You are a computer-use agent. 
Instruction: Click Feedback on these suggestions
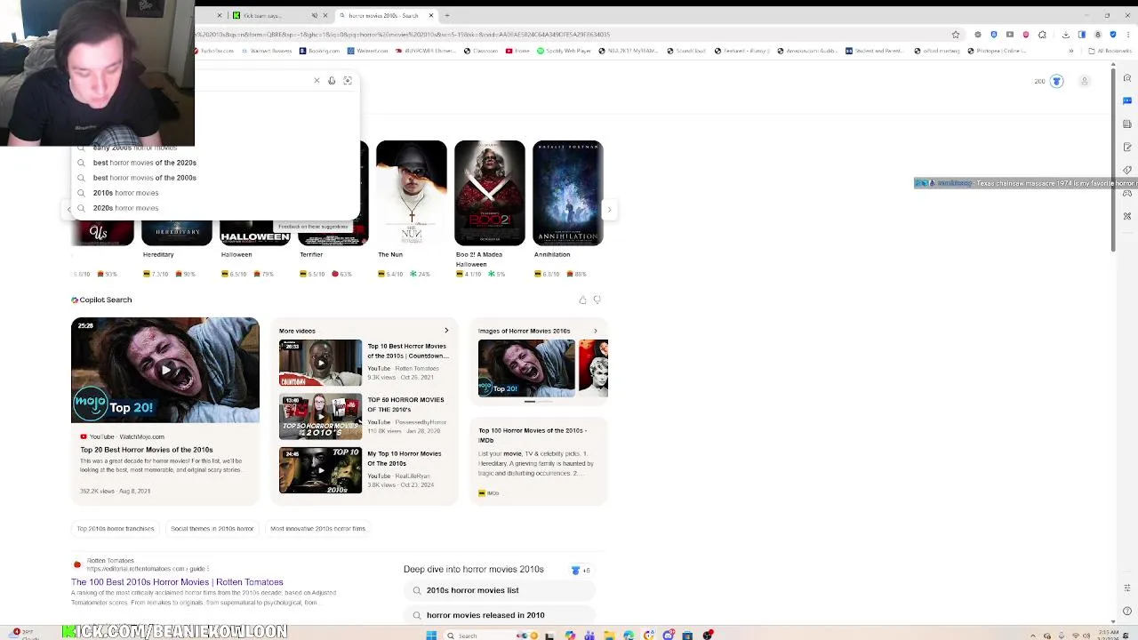pos(313,227)
